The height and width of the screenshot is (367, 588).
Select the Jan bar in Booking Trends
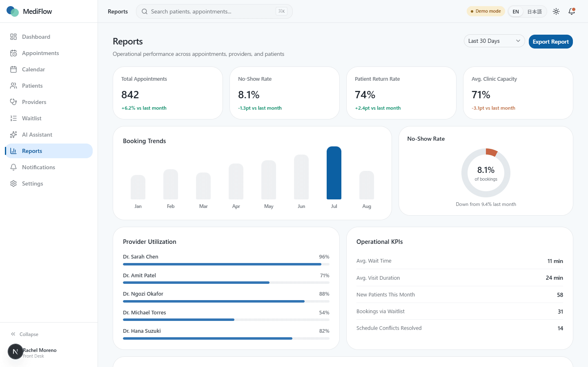[x=138, y=187]
